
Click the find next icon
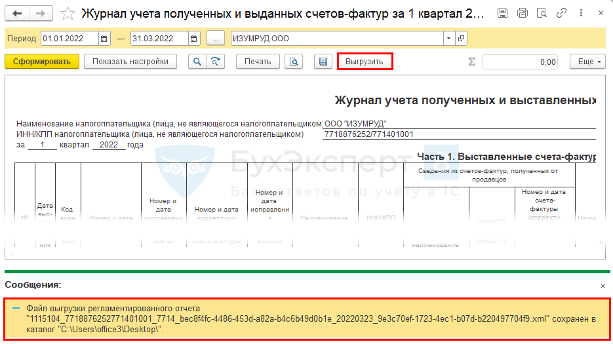point(215,62)
